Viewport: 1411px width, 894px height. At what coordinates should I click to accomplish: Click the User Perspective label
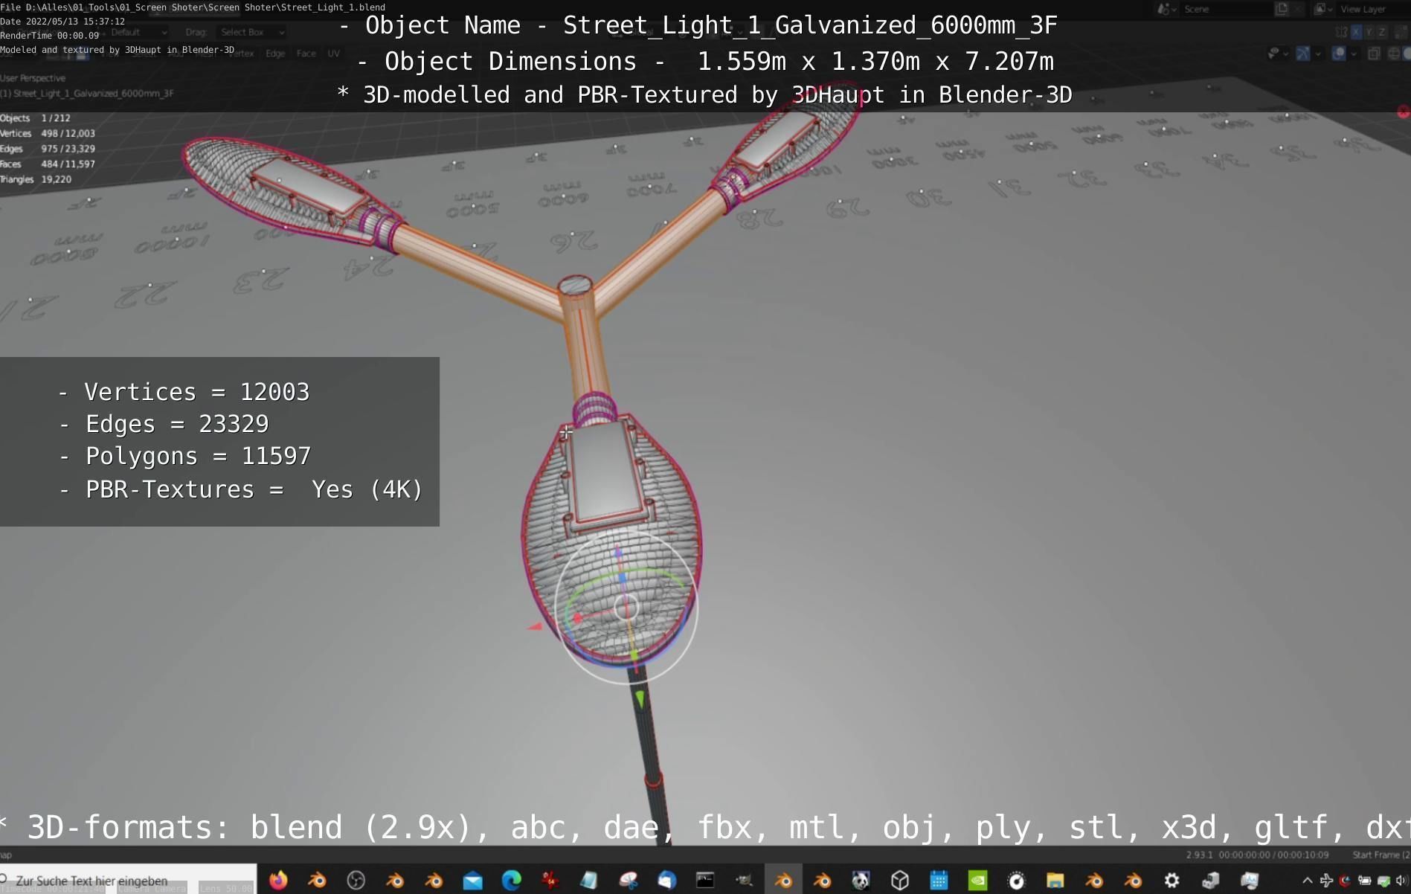coord(33,78)
